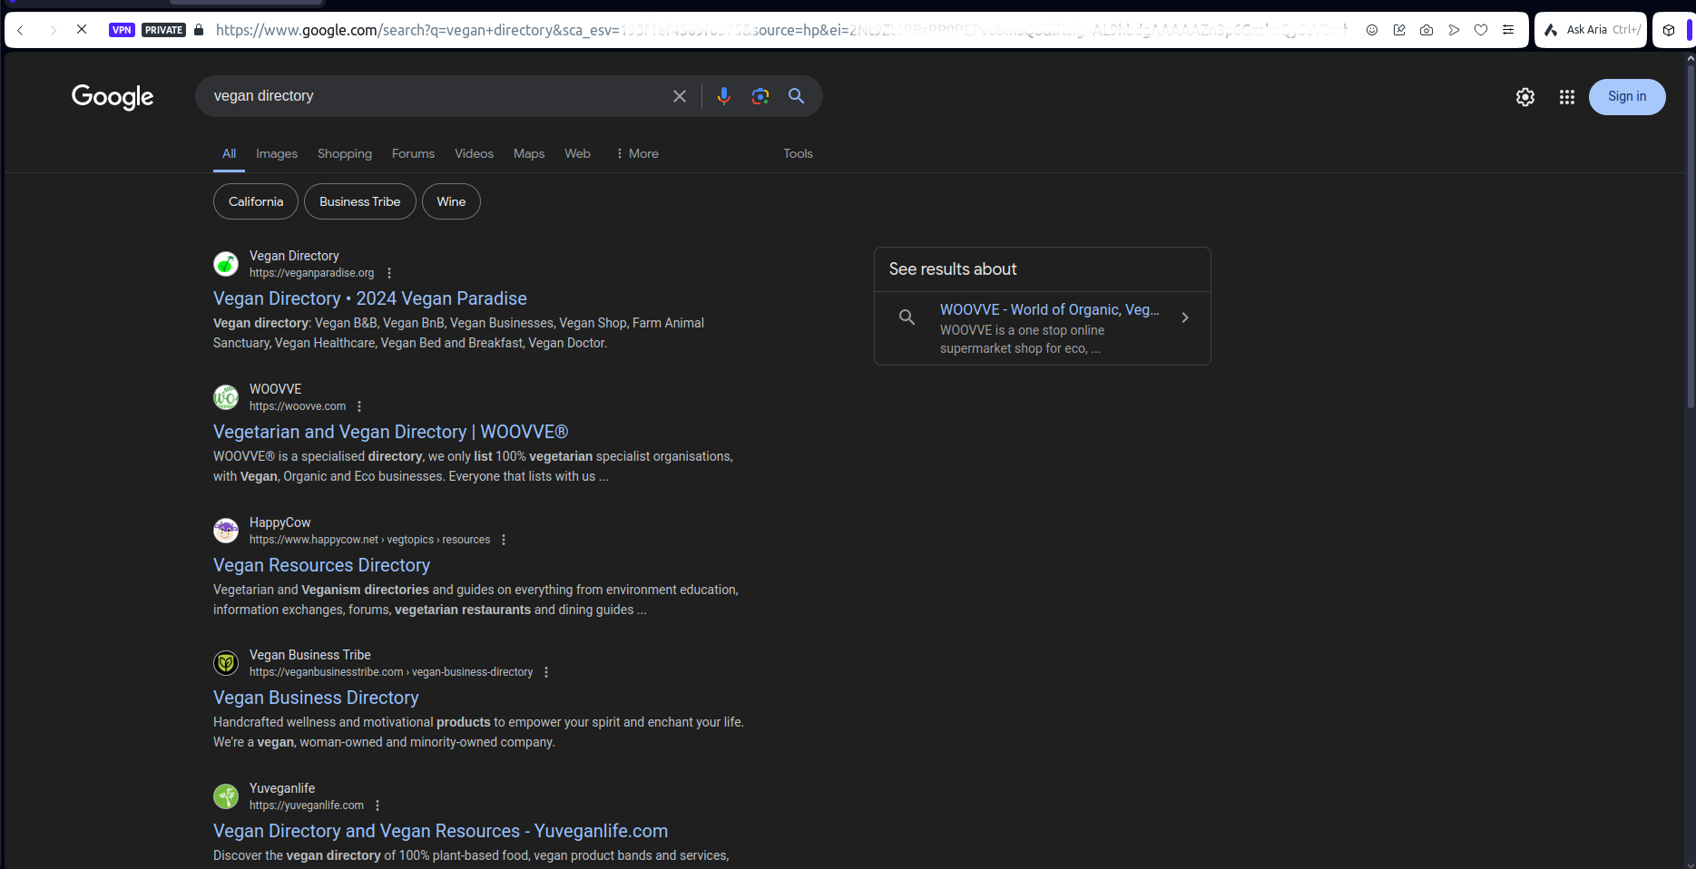The width and height of the screenshot is (1696, 869).
Task: Open Yuveganlife.com Vegan Directory link
Action: pos(440,831)
